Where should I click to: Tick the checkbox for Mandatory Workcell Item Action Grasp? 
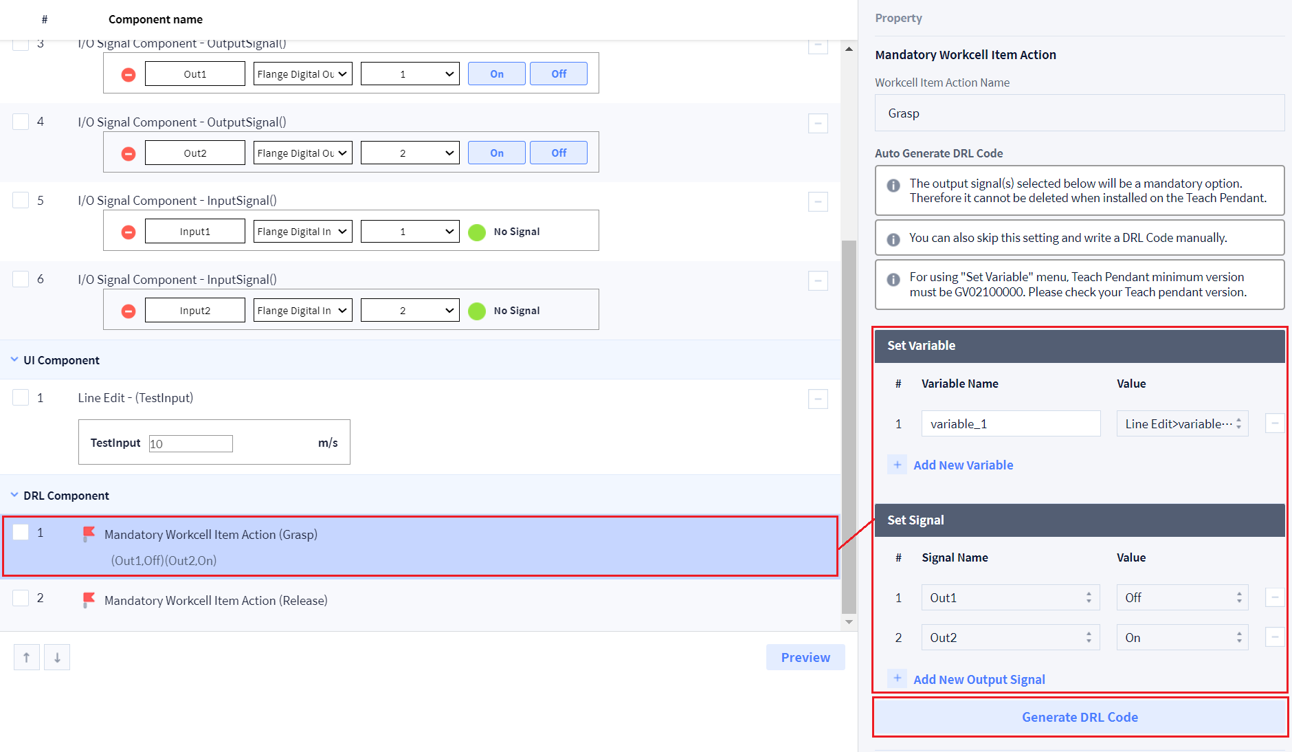pyautogui.click(x=21, y=533)
